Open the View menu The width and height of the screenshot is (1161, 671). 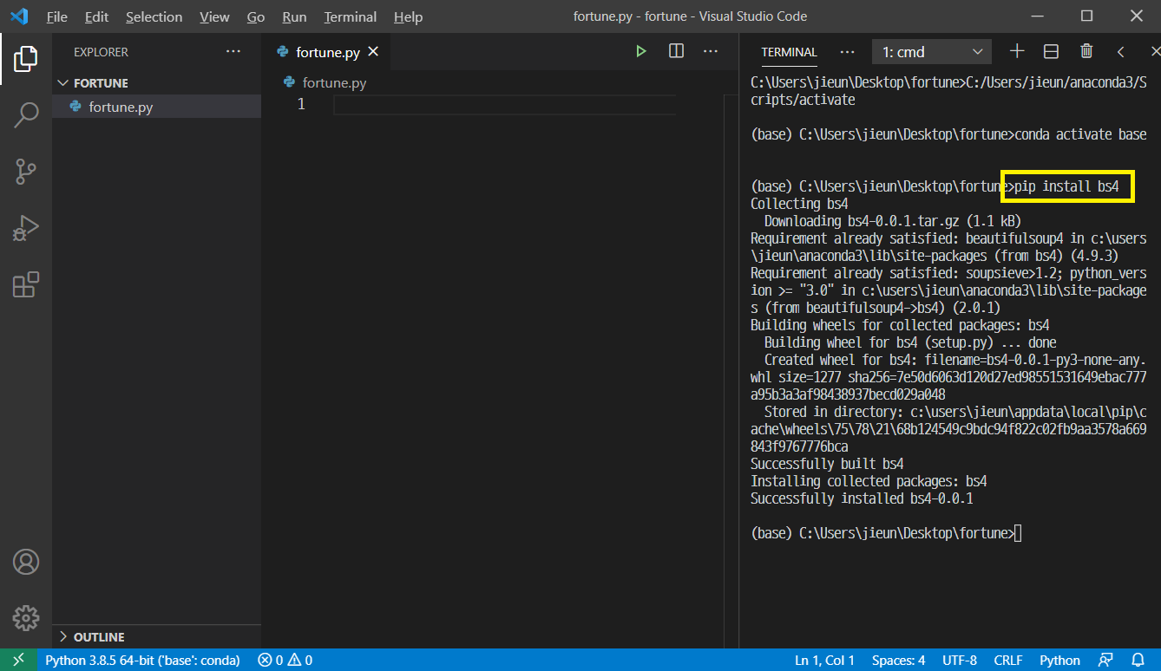tap(214, 16)
